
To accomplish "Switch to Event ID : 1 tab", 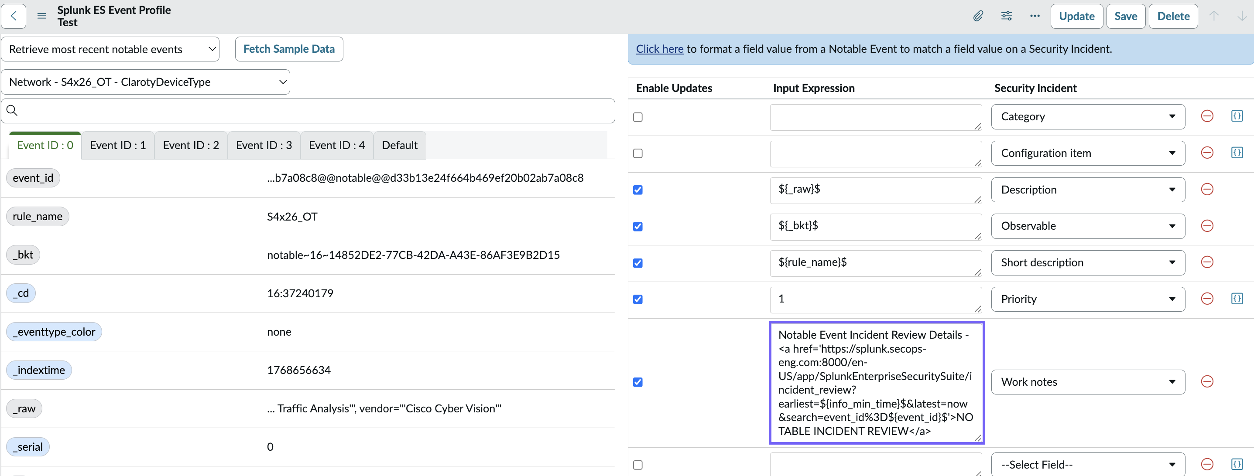I will 118,146.
